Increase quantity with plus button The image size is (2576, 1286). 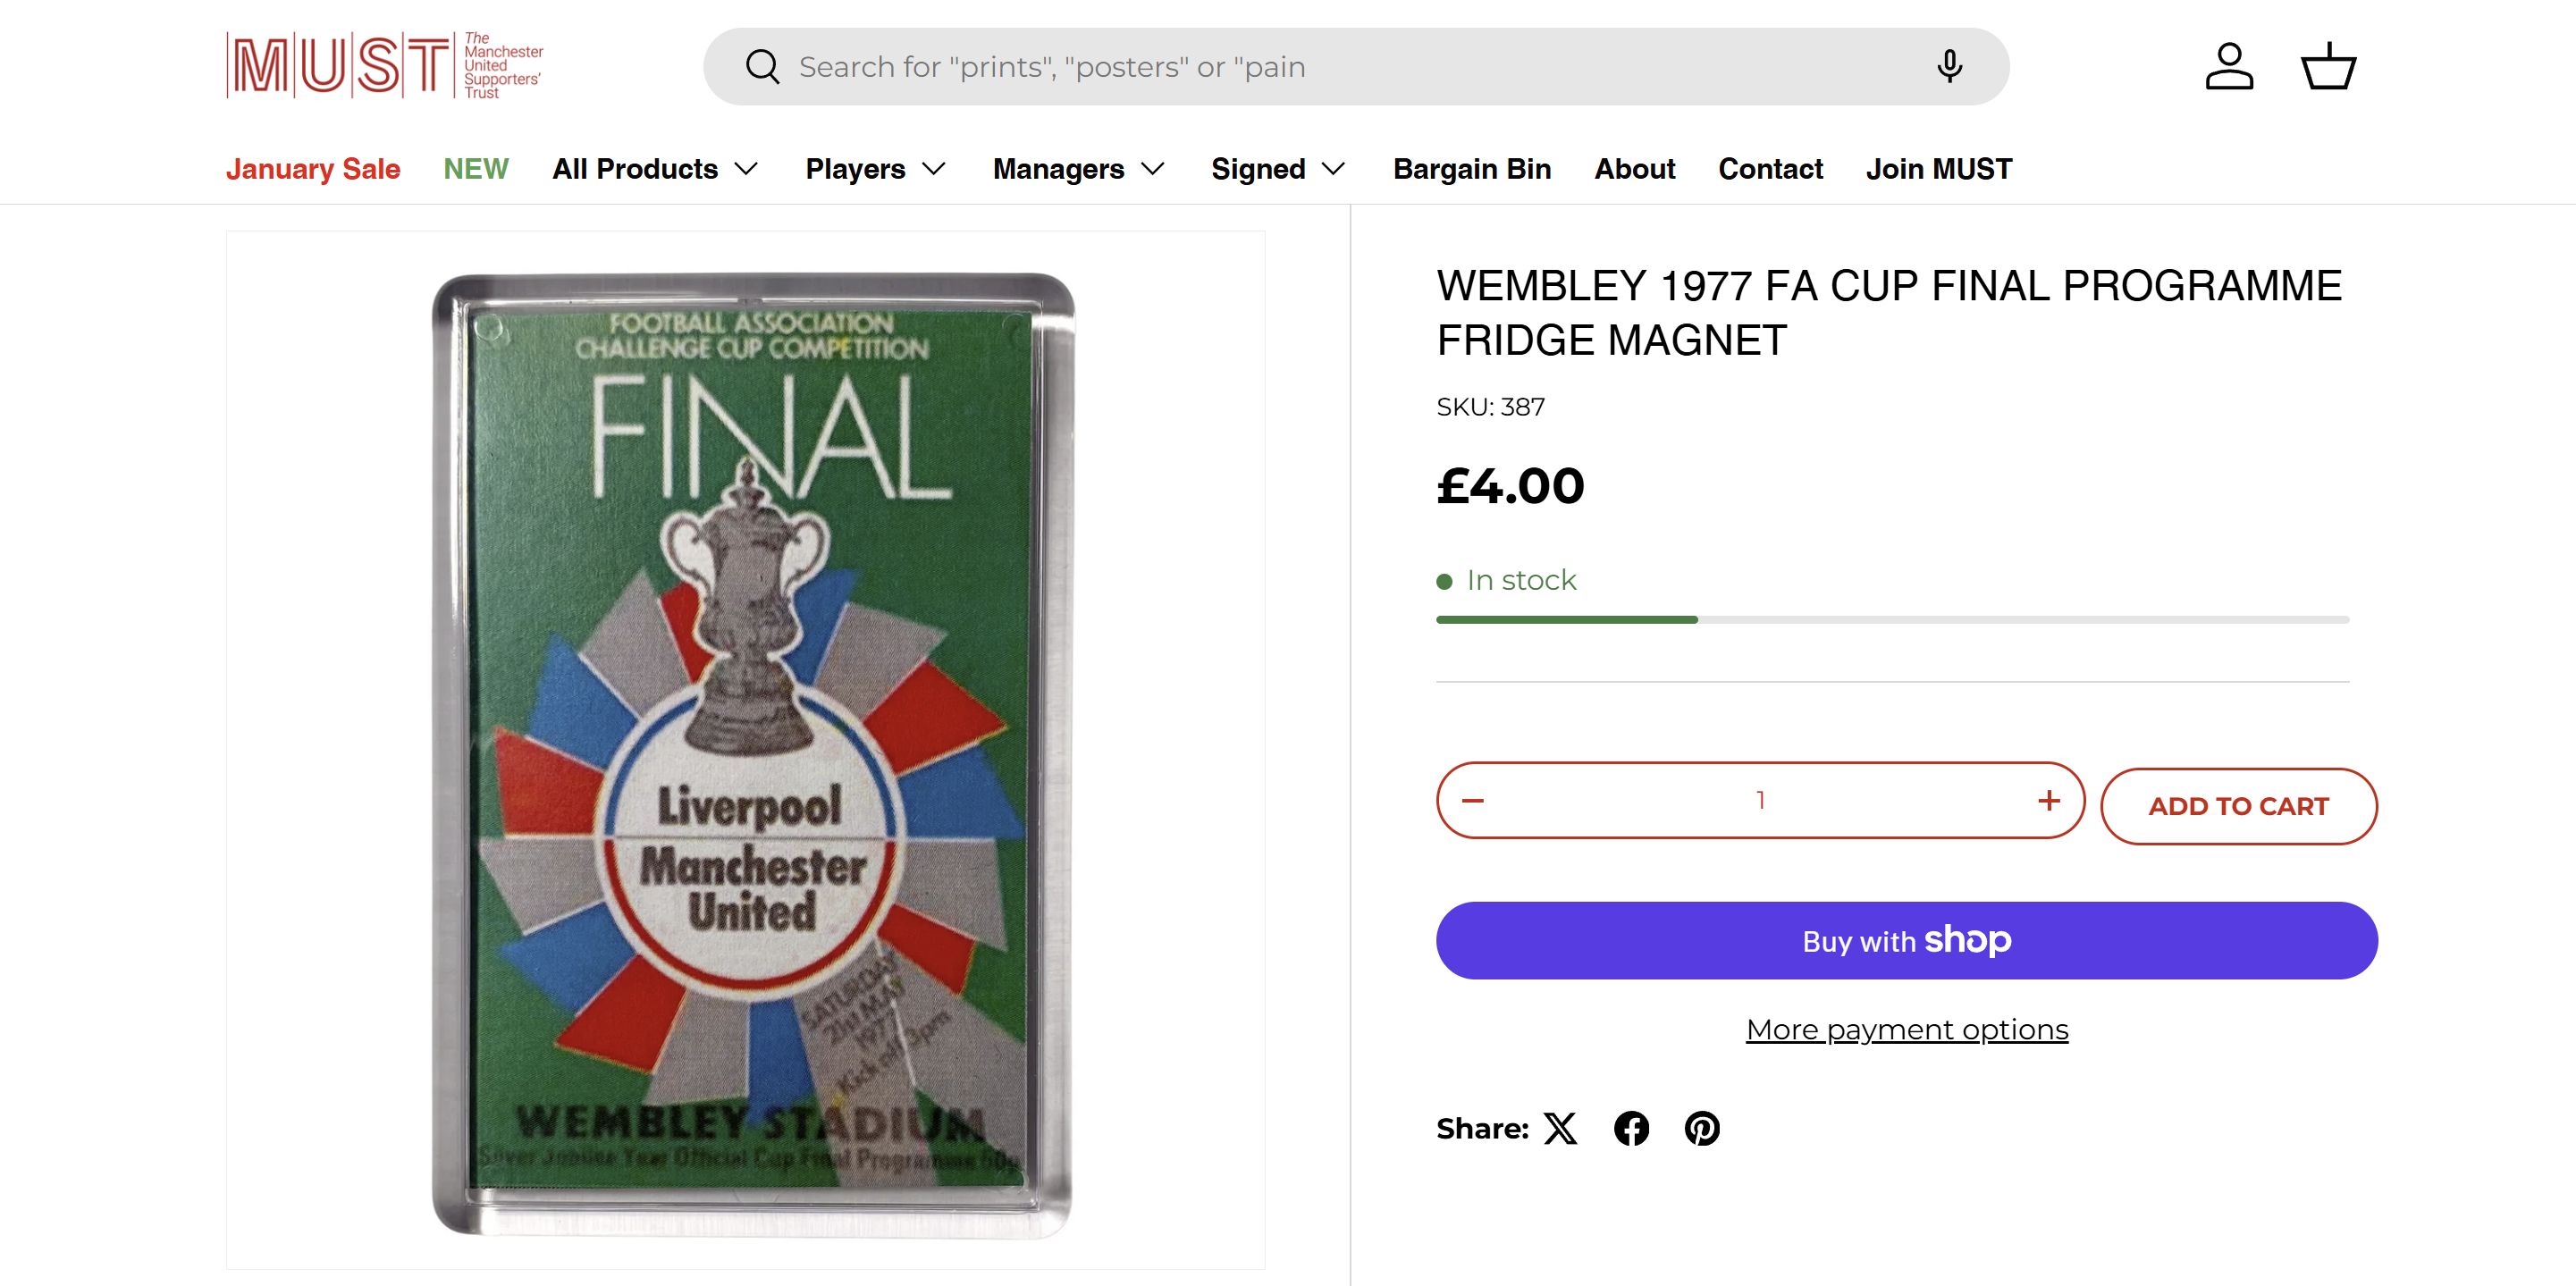[x=2049, y=800]
